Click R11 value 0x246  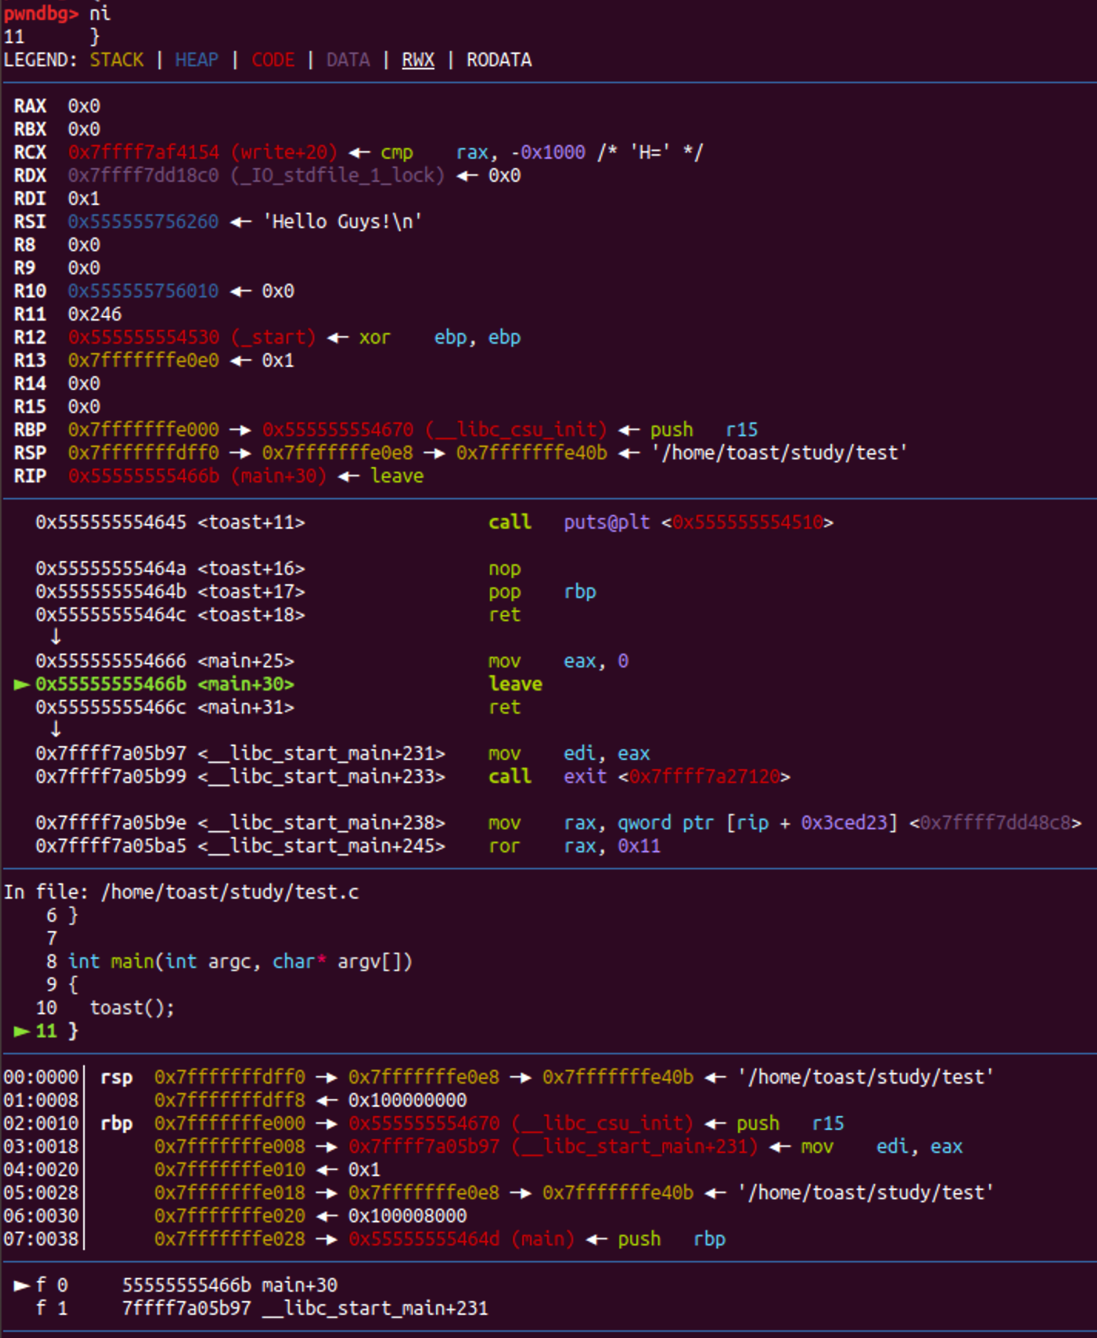(95, 314)
